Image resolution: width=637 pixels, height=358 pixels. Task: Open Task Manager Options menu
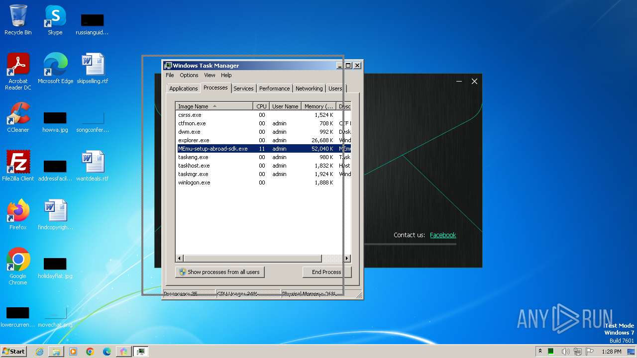[x=189, y=75]
